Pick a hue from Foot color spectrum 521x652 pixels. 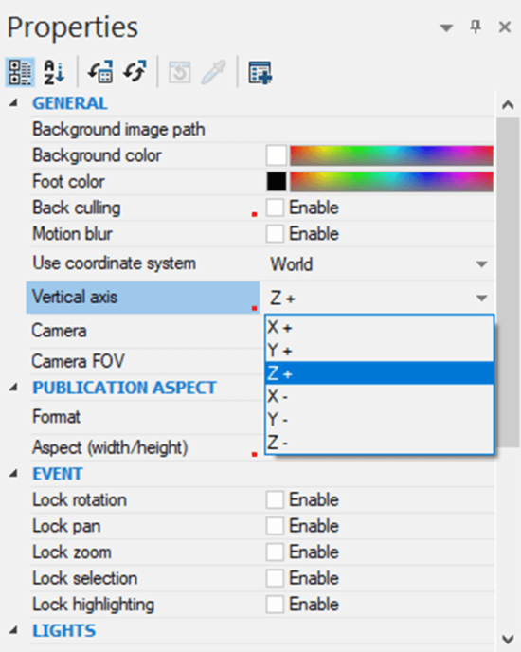391,182
